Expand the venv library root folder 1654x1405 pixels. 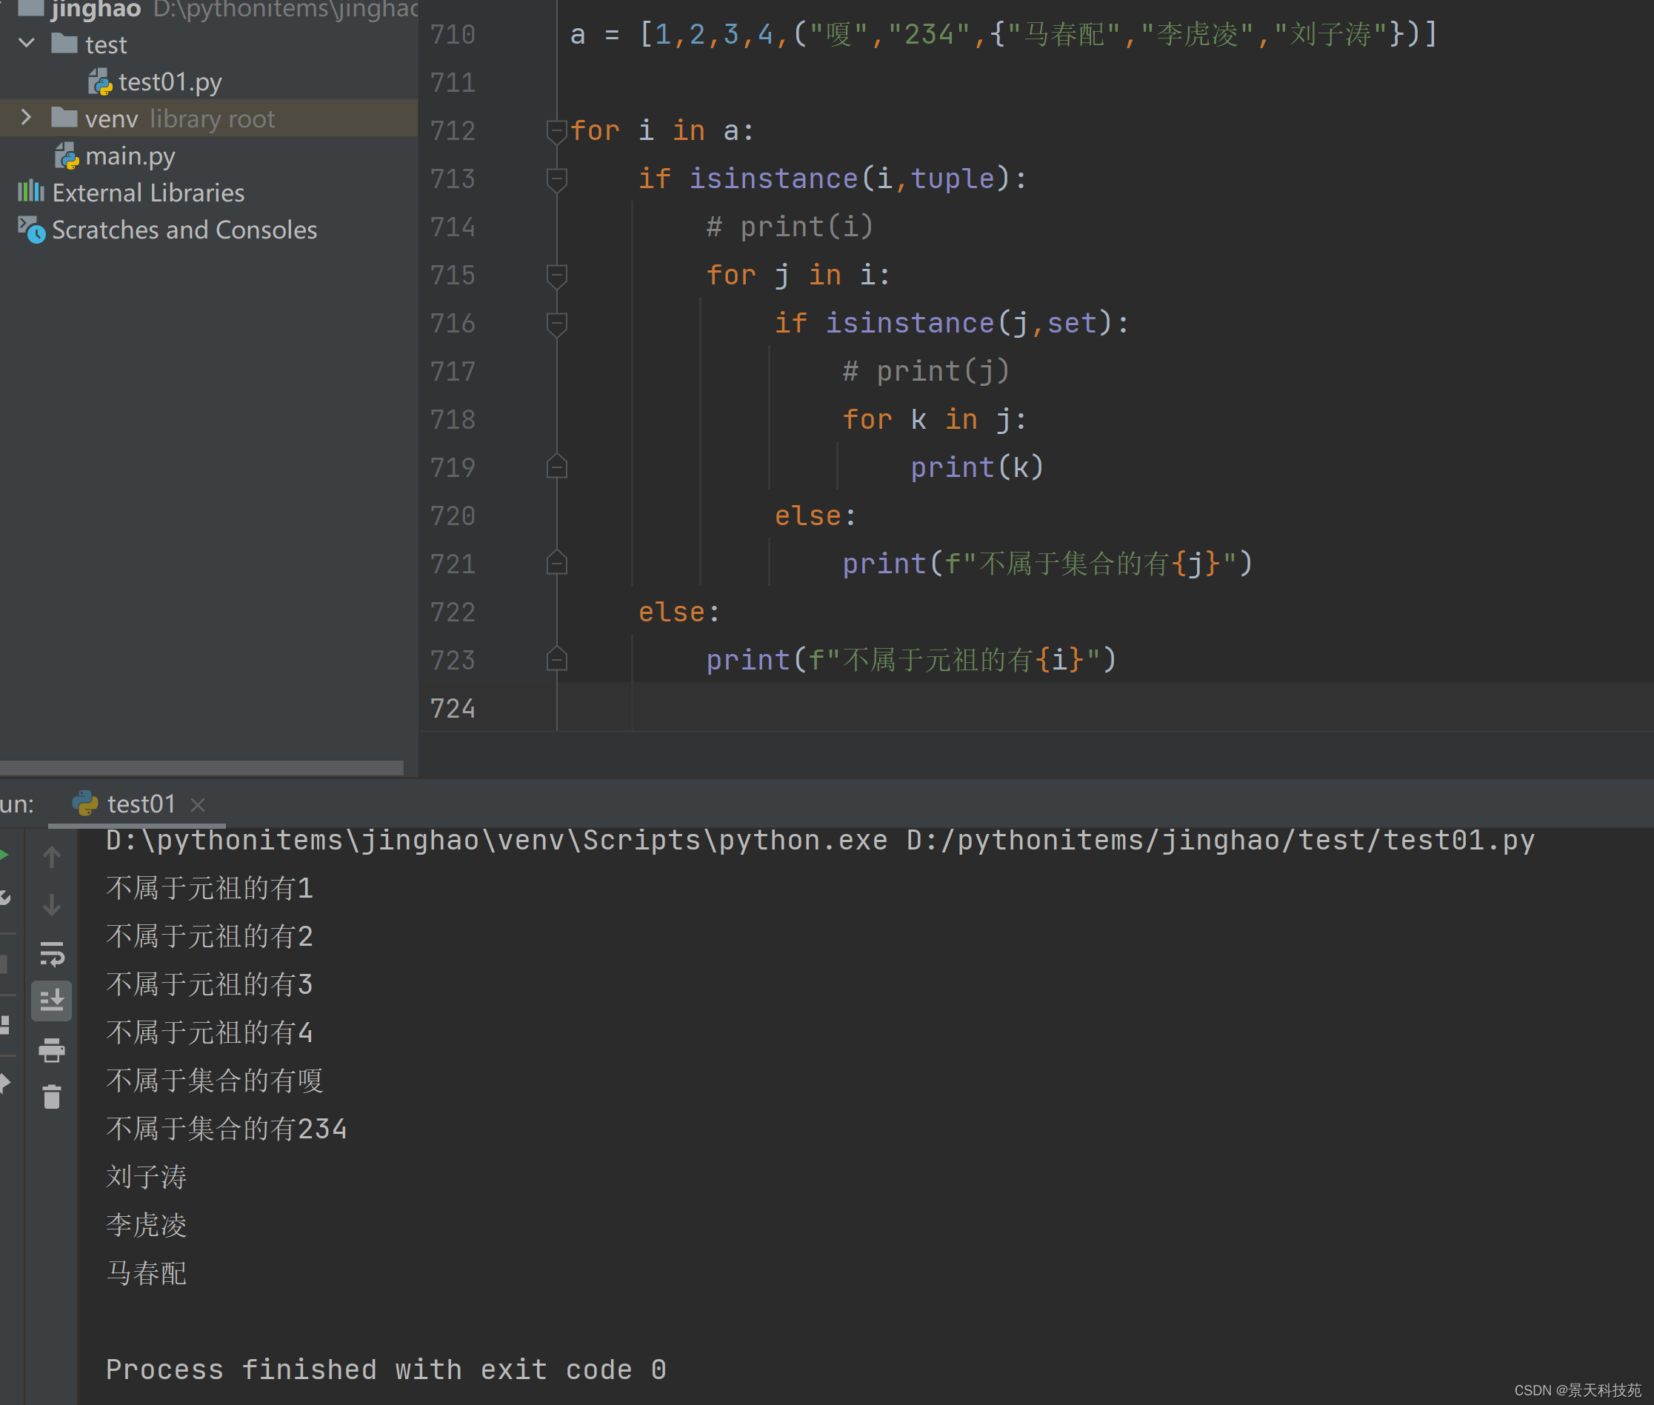[26, 118]
